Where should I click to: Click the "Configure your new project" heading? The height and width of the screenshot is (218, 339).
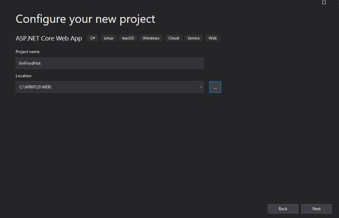tap(86, 19)
